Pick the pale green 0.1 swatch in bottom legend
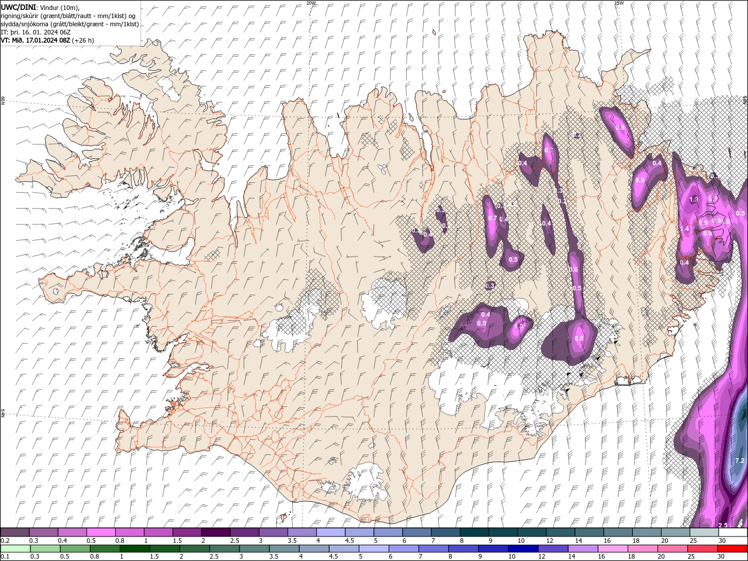748x561 pixels. point(15,549)
